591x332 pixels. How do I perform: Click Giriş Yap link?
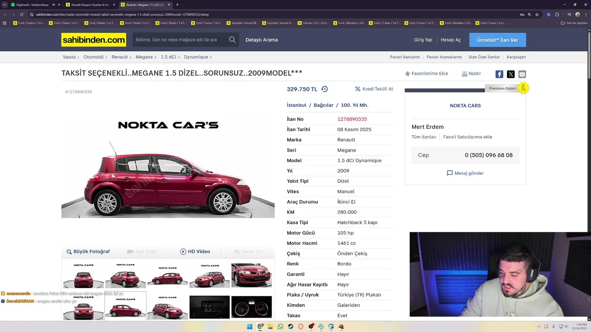pyautogui.click(x=423, y=40)
